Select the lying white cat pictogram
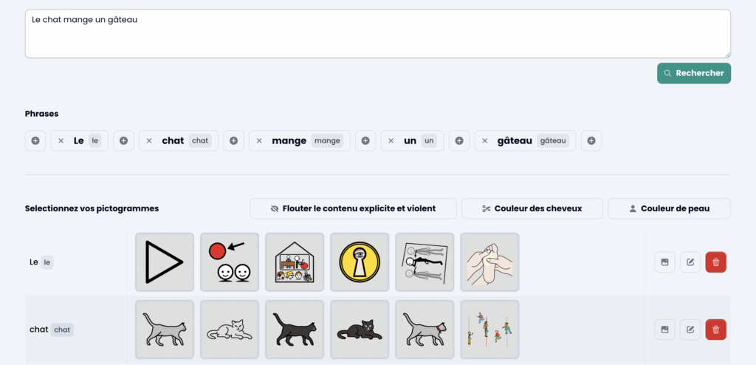Viewport: 756px width, 365px height. (x=230, y=330)
